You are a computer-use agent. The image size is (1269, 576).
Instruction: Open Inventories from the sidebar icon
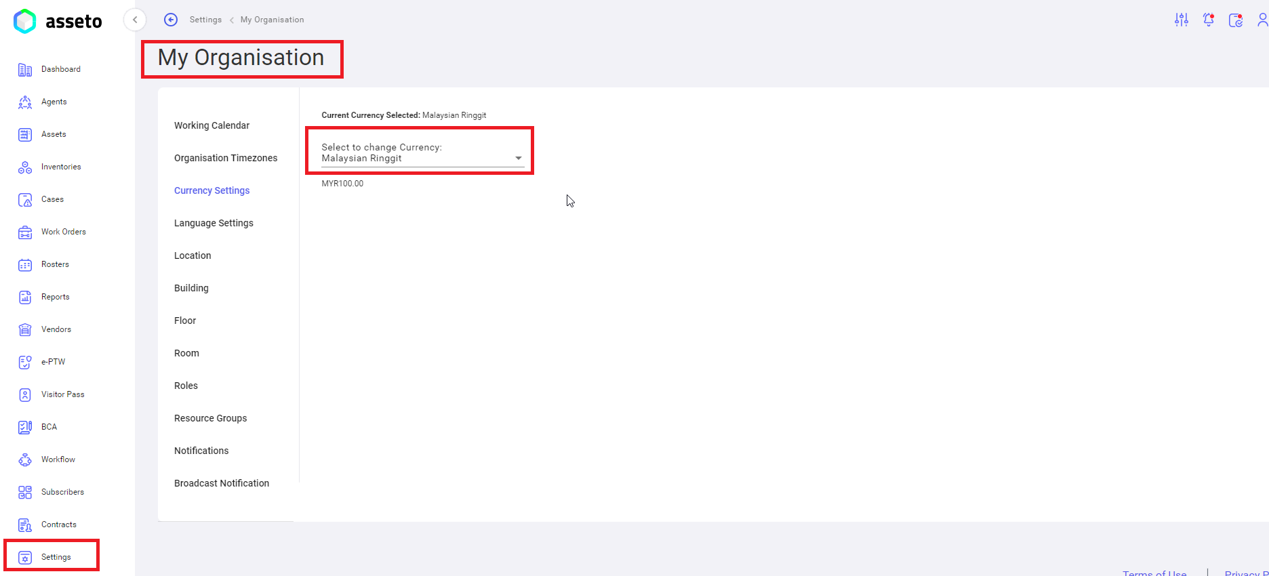pos(25,167)
